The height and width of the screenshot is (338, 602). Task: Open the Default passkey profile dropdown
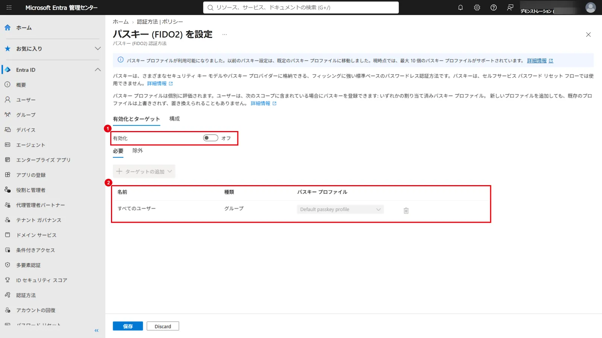point(340,209)
